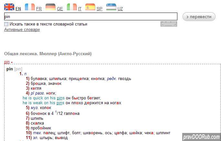Select the UZ language link

(120, 9)
